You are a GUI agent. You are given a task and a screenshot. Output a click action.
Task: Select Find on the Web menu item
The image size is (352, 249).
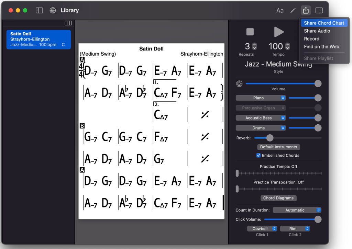pyautogui.click(x=321, y=47)
